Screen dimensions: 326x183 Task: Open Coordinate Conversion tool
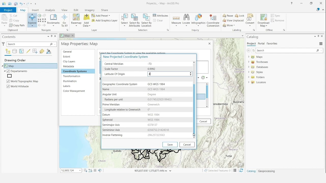(x=213, y=20)
